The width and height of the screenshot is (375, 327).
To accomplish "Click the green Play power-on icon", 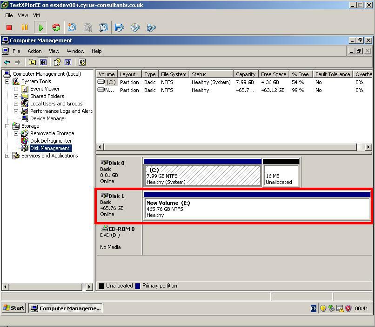I will click(x=40, y=28).
